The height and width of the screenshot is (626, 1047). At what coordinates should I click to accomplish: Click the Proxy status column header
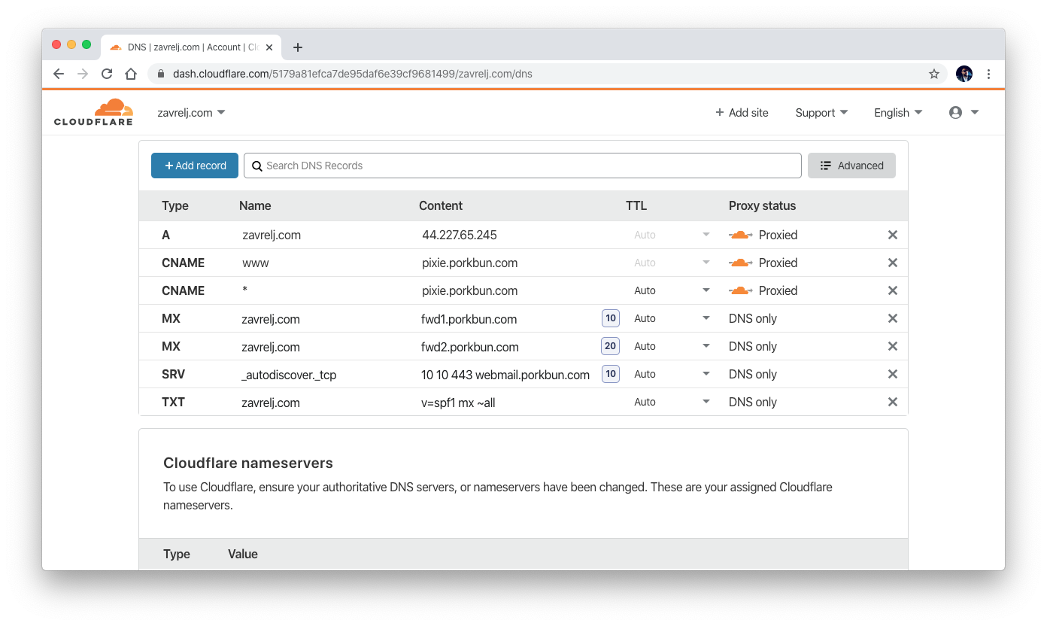tap(762, 205)
